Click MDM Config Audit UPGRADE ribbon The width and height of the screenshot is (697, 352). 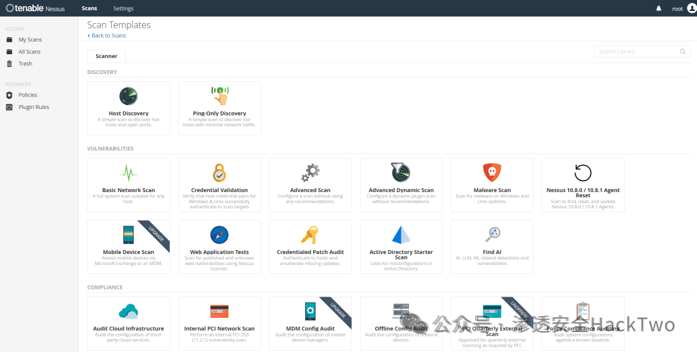click(x=338, y=310)
